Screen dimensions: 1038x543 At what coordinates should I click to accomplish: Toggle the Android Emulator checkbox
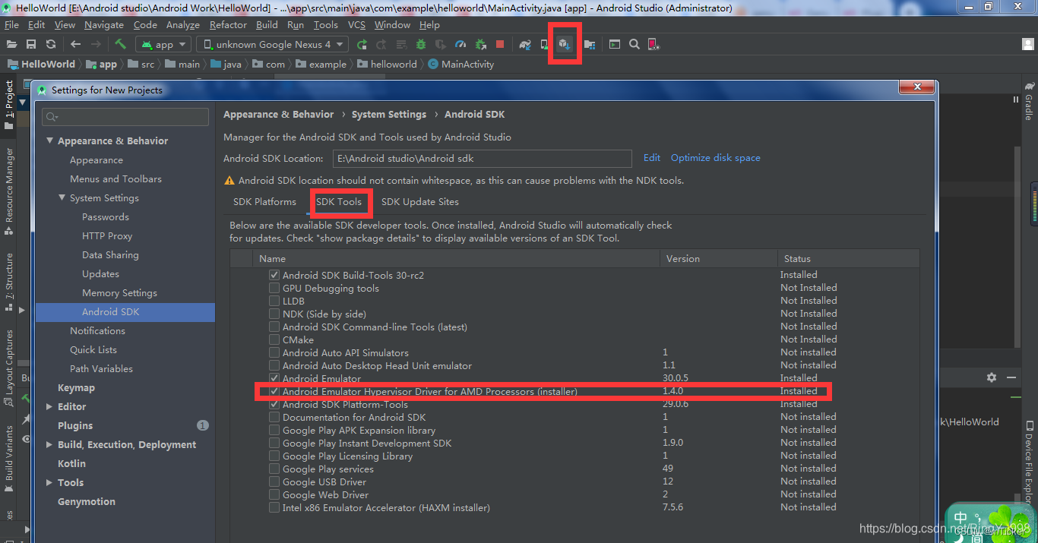click(274, 378)
